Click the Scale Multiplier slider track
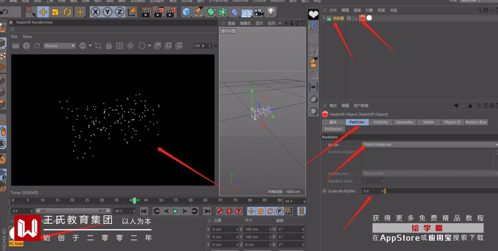The image size is (498, 251). click(x=441, y=191)
